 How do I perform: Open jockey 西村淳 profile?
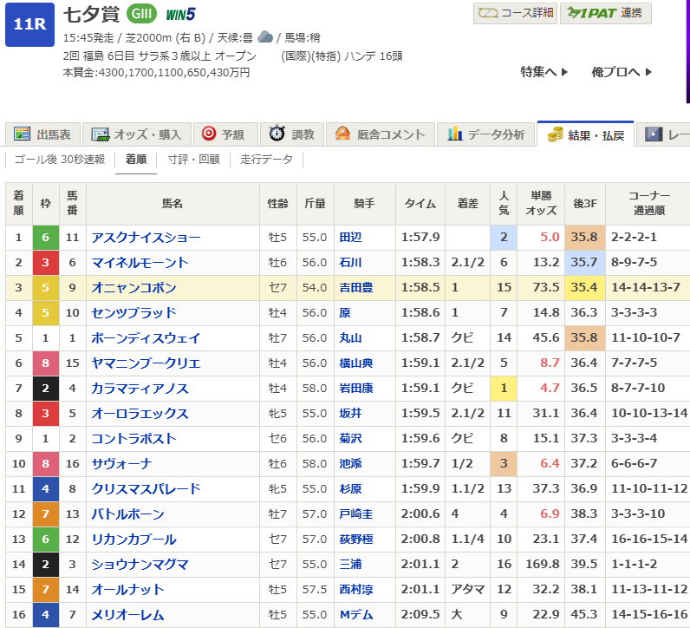pyautogui.click(x=356, y=589)
